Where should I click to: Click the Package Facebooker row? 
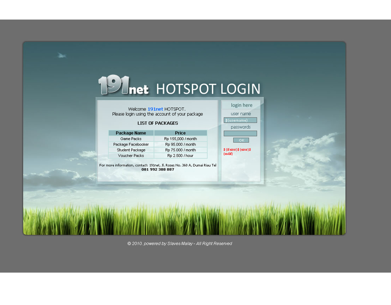[x=131, y=144]
